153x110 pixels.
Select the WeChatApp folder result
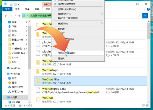pyautogui.click(x=91, y=72)
